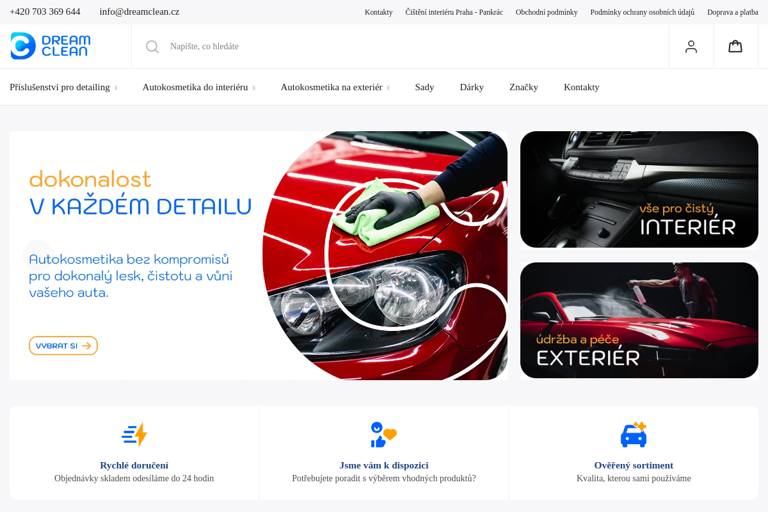Open the INTERIÉR promotional banner
The image size is (768, 512).
pyautogui.click(x=639, y=189)
